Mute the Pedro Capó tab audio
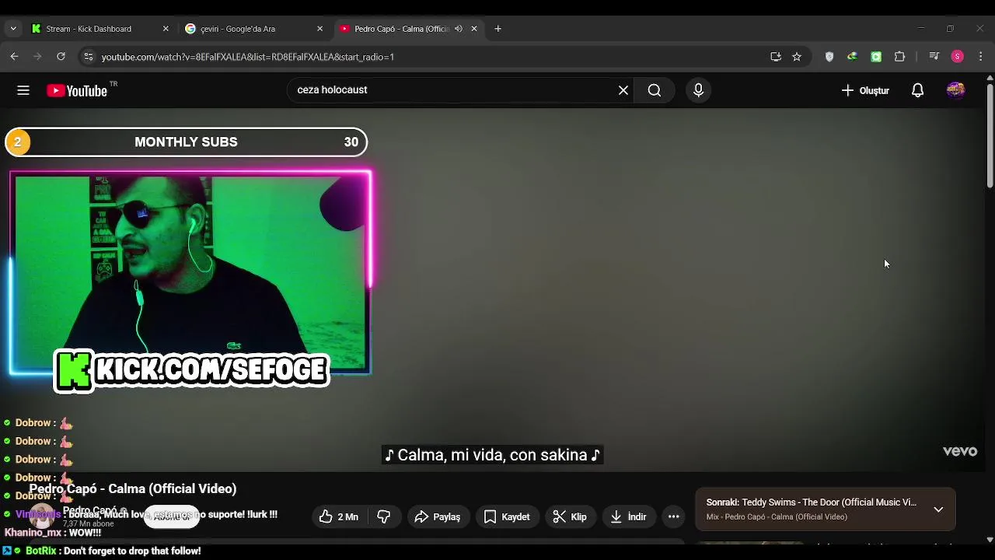The width and height of the screenshot is (995, 560). (x=459, y=29)
